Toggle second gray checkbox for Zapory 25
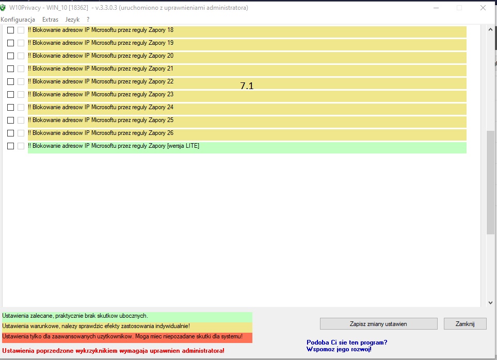Viewport: 497px width, 360px height. (x=21, y=120)
